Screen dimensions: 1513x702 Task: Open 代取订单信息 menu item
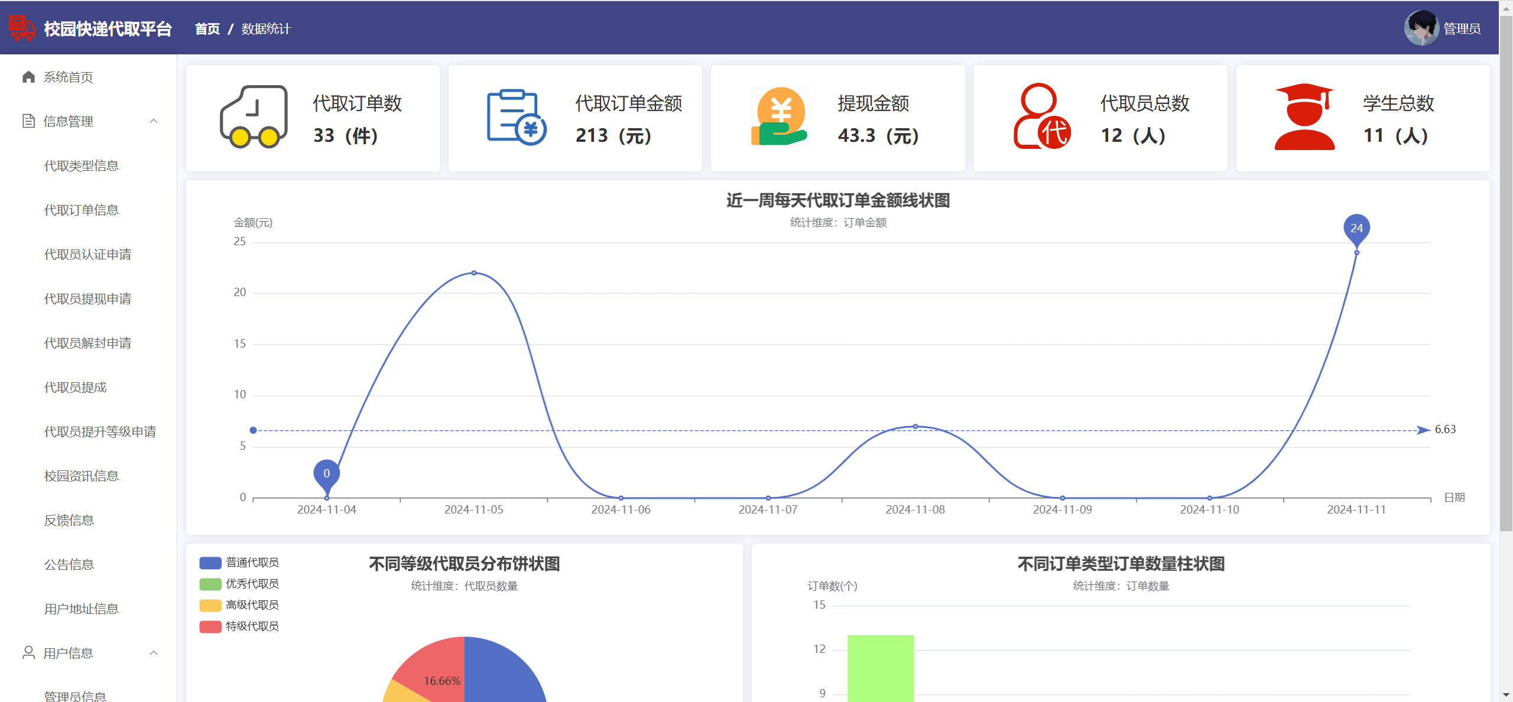82,210
